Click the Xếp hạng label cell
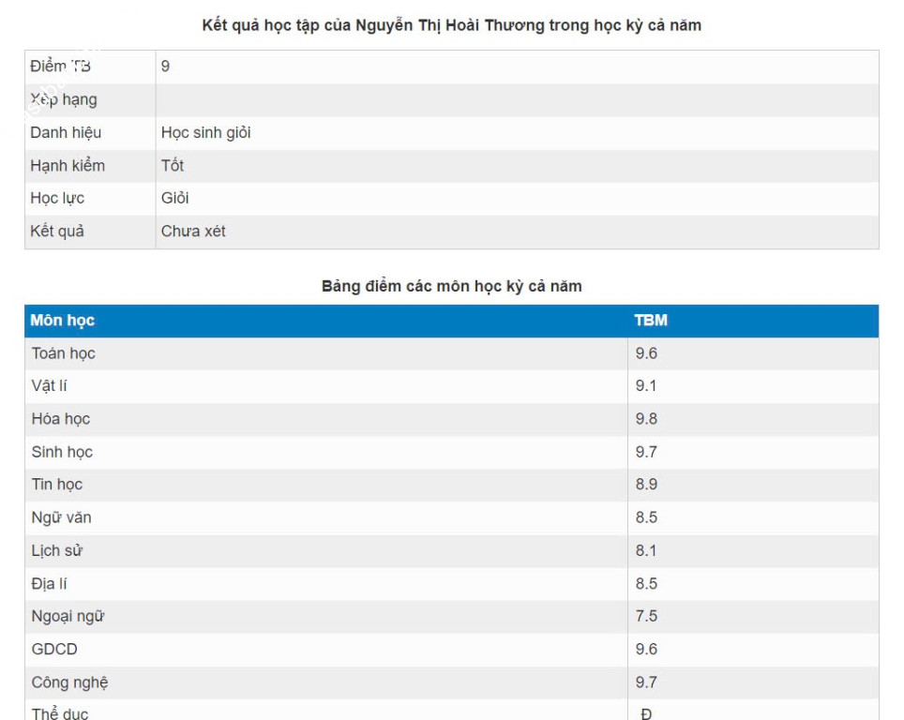This screenshot has height=720, width=904. coord(91,100)
